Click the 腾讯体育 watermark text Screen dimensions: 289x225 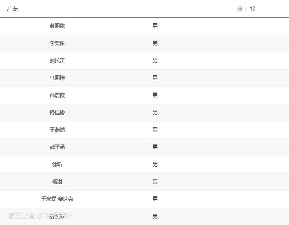21,216
